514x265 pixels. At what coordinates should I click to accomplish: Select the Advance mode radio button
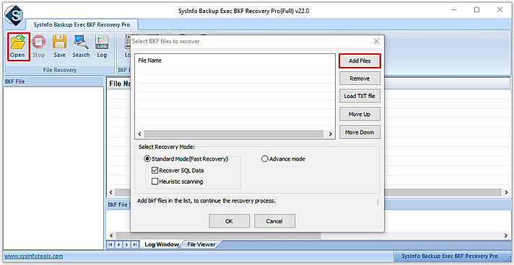(265, 159)
